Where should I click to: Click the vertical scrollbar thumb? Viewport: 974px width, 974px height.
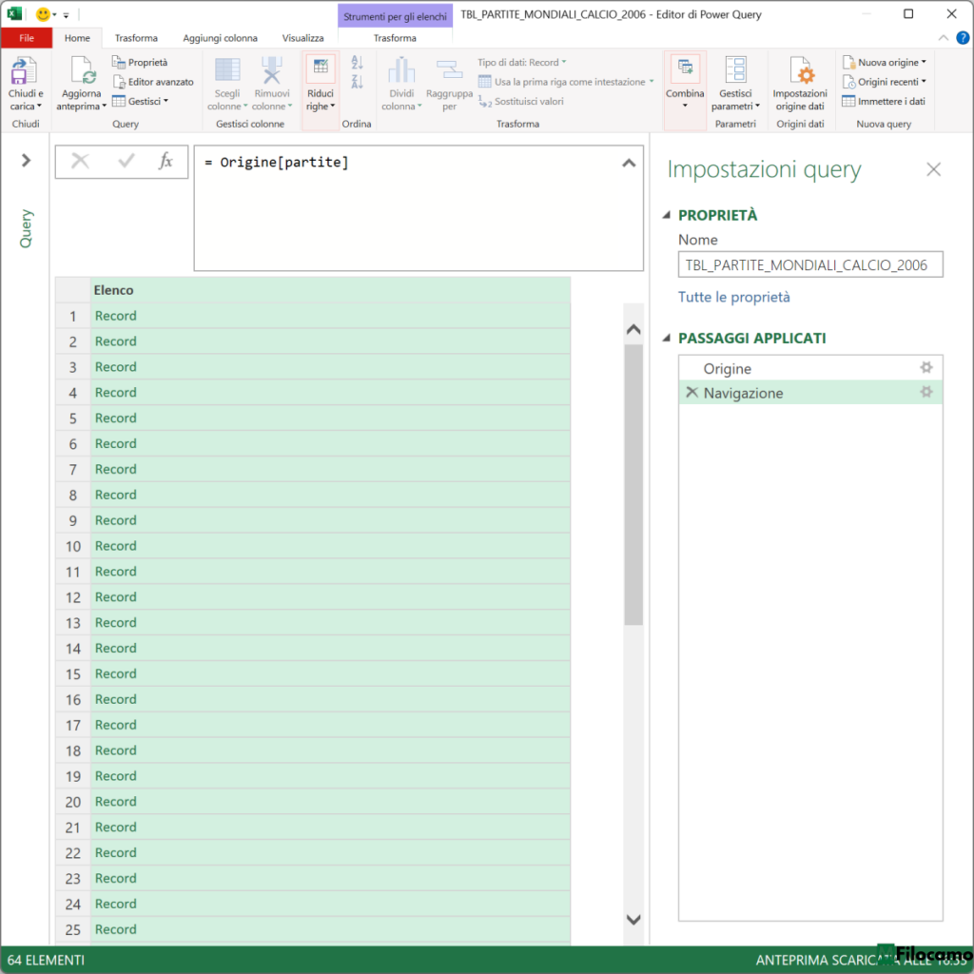633,484
